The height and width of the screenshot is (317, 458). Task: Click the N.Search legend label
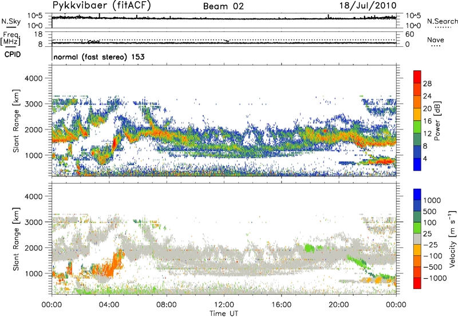point(442,21)
